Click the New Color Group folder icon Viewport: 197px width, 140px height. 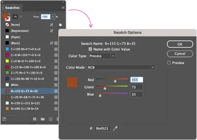43,119
